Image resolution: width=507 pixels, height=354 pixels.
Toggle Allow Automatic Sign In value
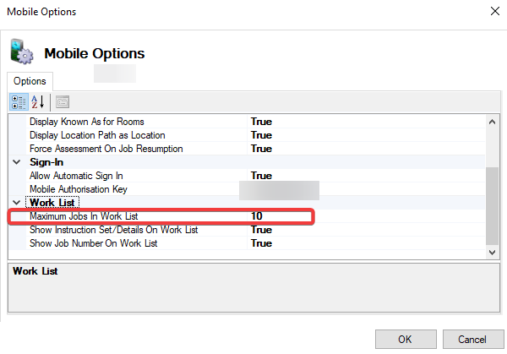pos(260,176)
